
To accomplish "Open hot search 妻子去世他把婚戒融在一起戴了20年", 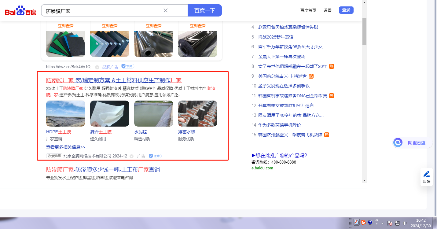I will pyautogui.click(x=293, y=66).
